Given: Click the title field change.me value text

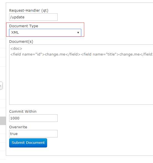Looking at the screenshot, I should (x=129, y=54).
